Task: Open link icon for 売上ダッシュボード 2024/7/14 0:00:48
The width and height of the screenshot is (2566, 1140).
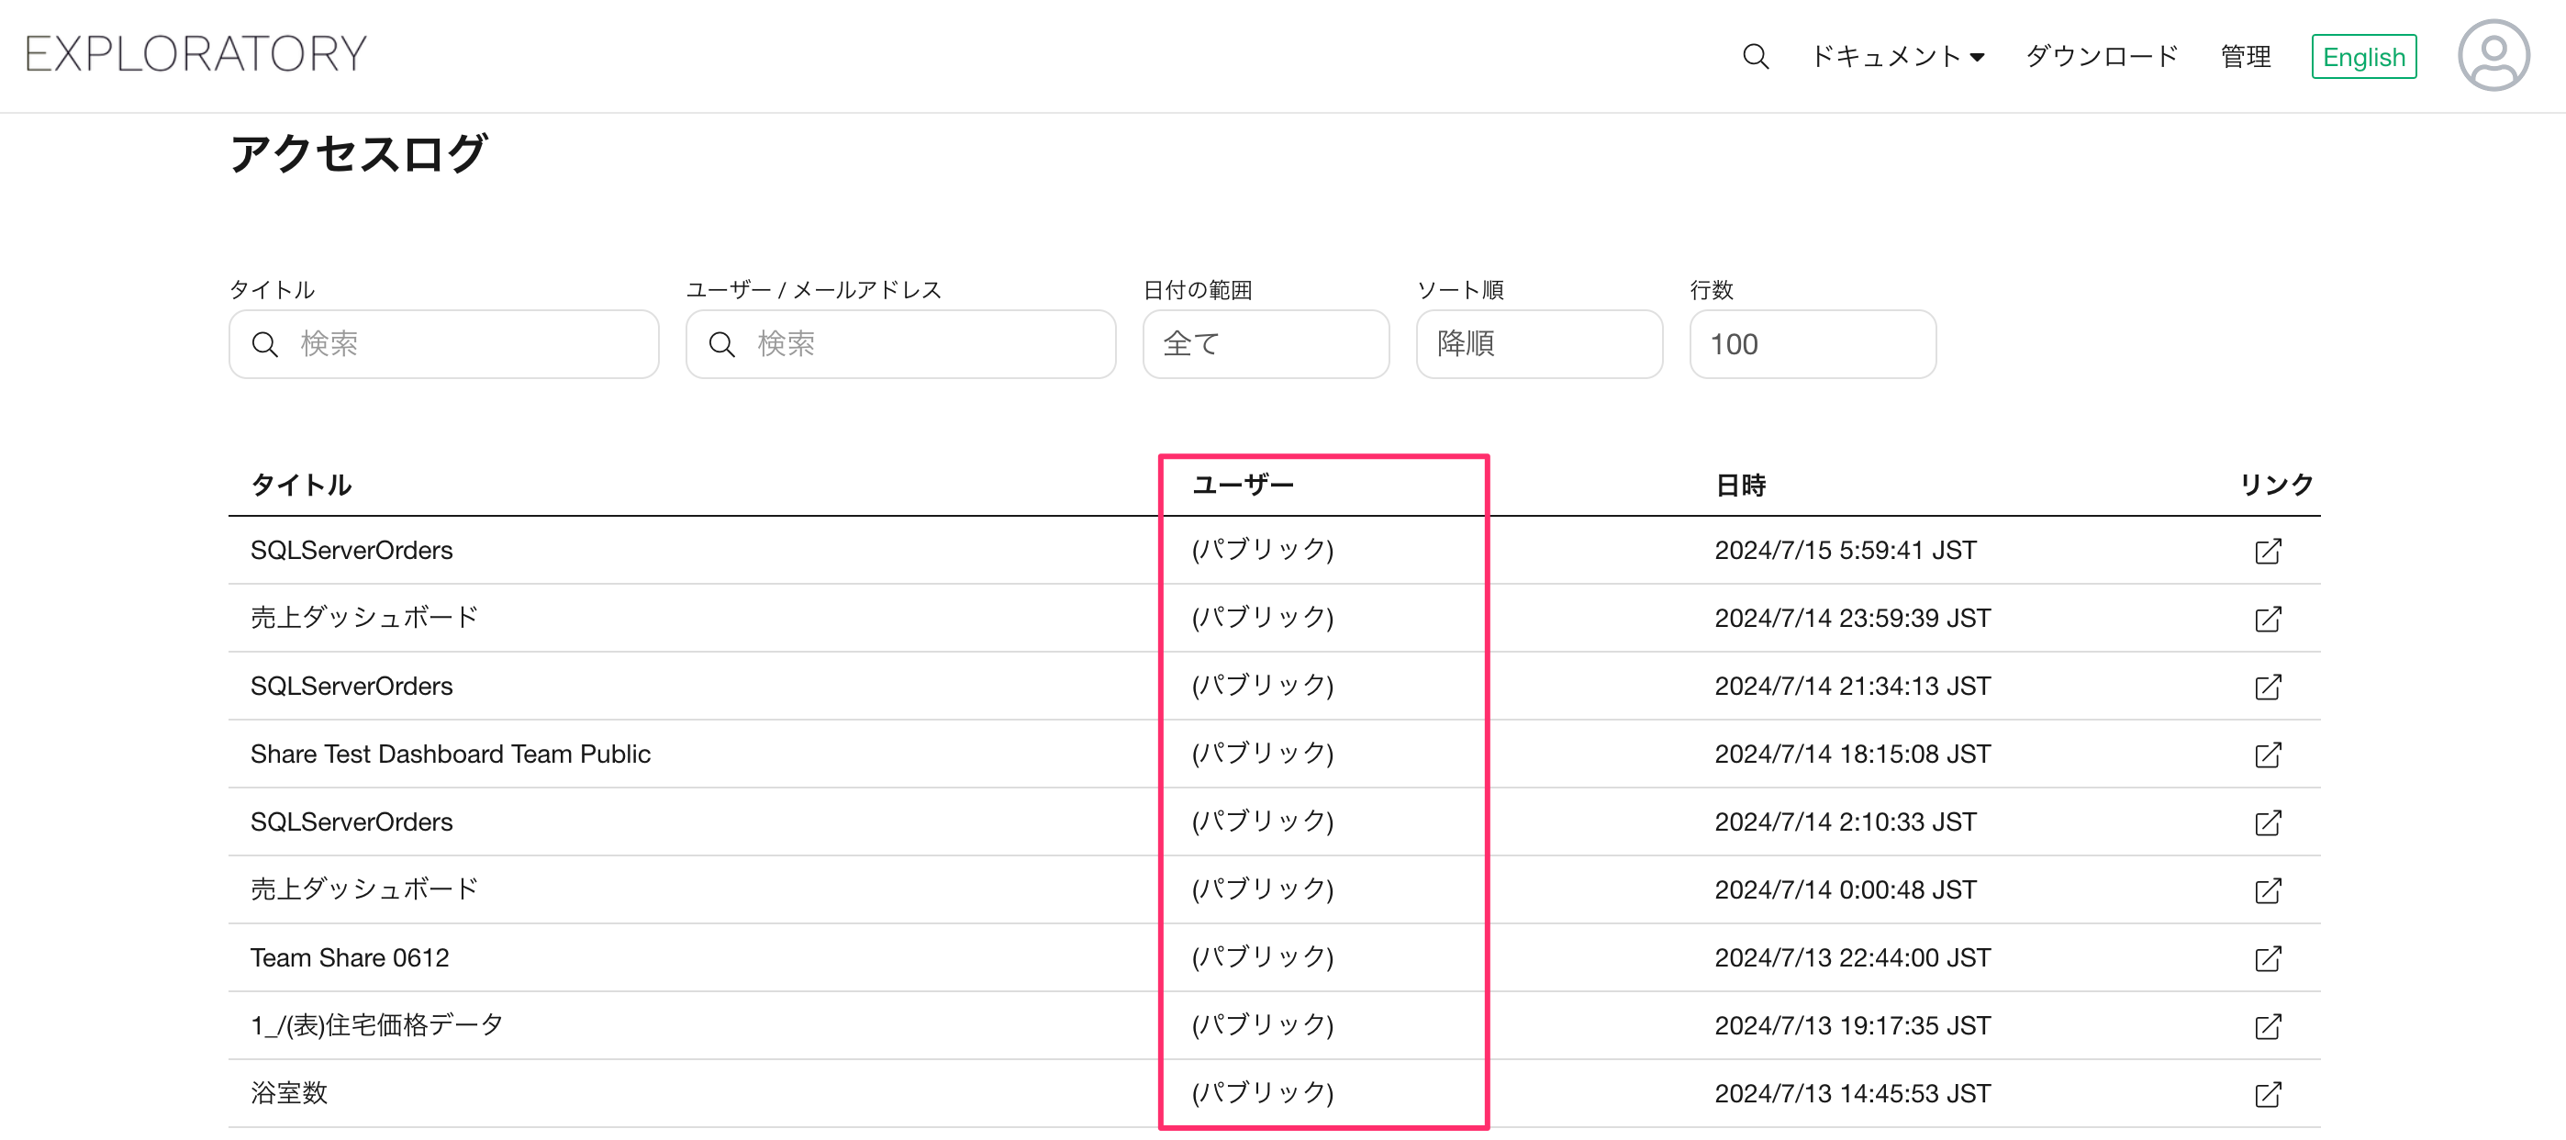Action: pos(2268,889)
